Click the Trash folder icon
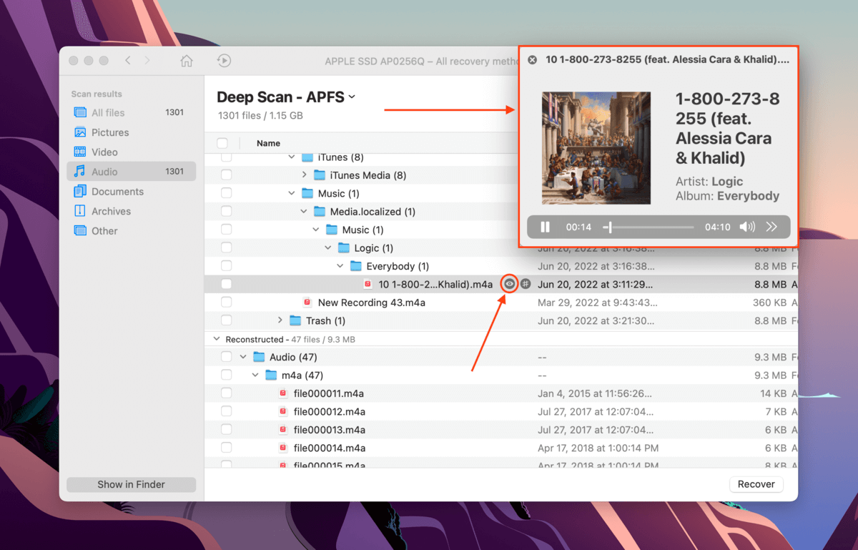Image resolution: width=858 pixels, height=550 pixels. click(x=295, y=320)
